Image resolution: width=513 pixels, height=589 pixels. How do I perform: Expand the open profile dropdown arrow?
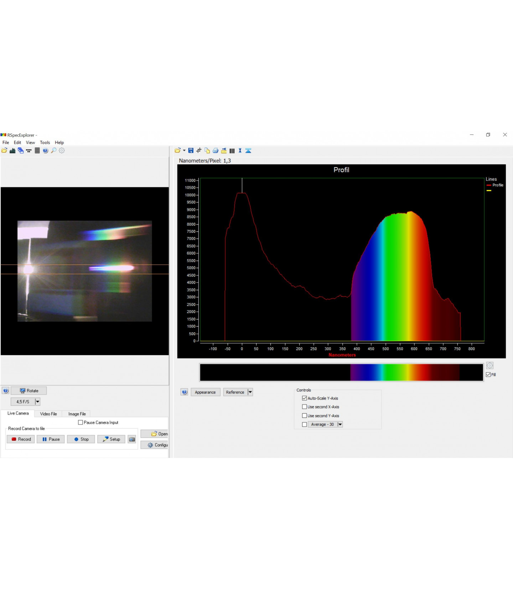pyautogui.click(x=184, y=151)
